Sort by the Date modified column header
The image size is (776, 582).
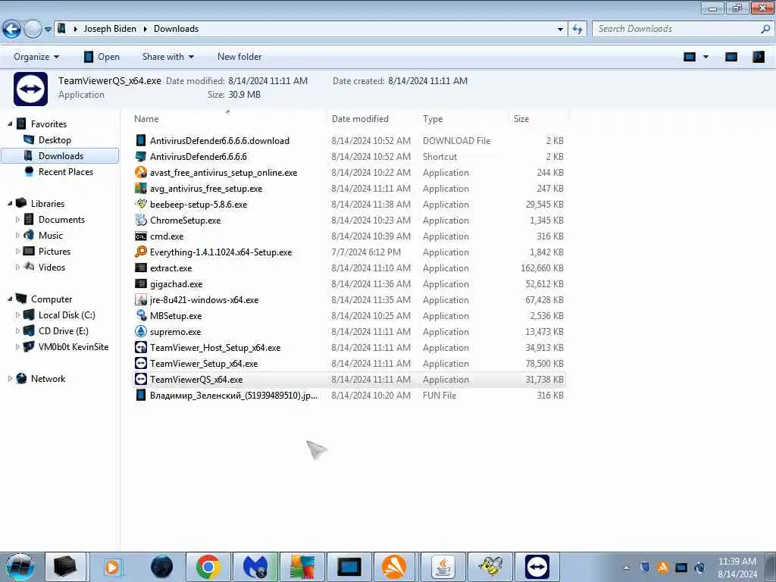coord(372,119)
